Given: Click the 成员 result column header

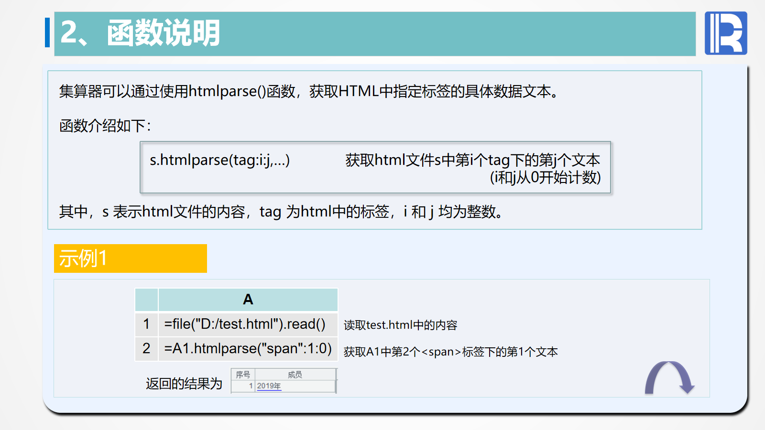Looking at the screenshot, I should pyautogui.click(x=295, y=375).
